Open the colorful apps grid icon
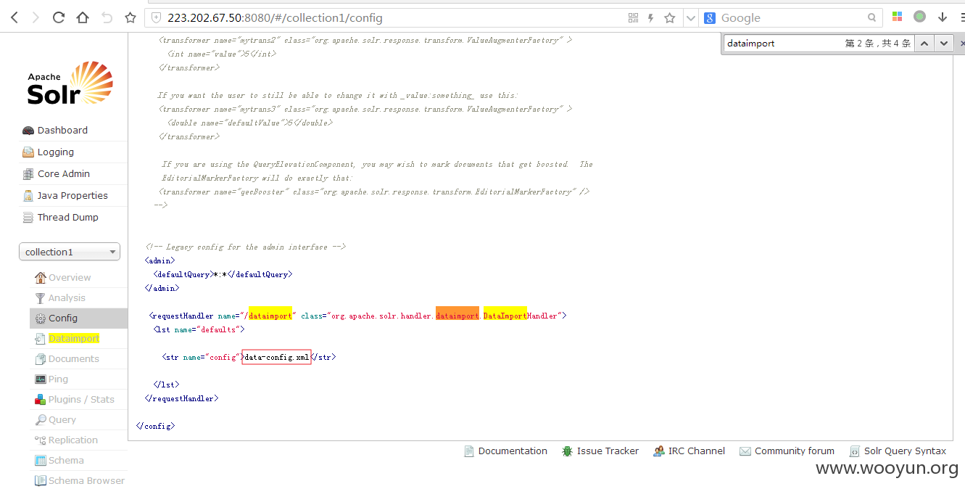Image resolution: width=965 pixels, height=489 pixels. (x=897, y=17)
